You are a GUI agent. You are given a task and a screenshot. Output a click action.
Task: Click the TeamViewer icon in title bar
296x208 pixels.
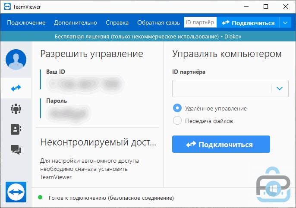coord(7,7)
